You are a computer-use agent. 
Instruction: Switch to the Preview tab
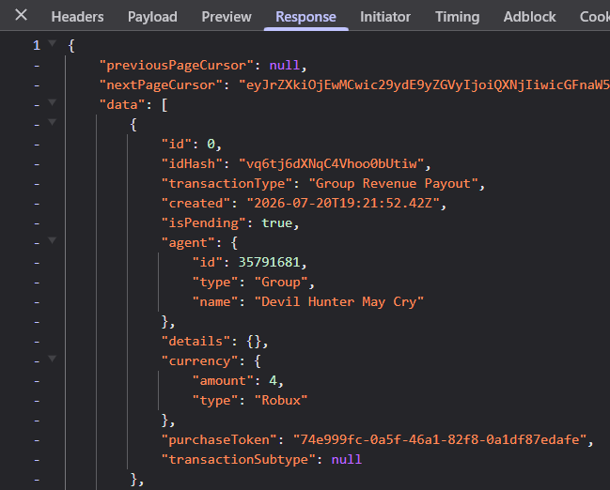click(227, 17)
